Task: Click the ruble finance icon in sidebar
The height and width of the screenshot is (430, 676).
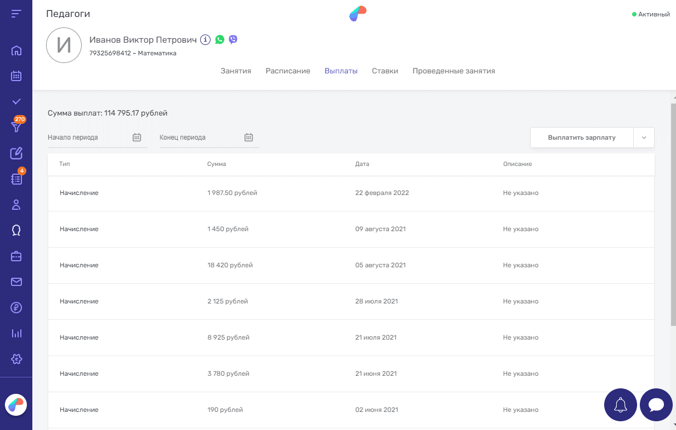Action: [16, 307]
